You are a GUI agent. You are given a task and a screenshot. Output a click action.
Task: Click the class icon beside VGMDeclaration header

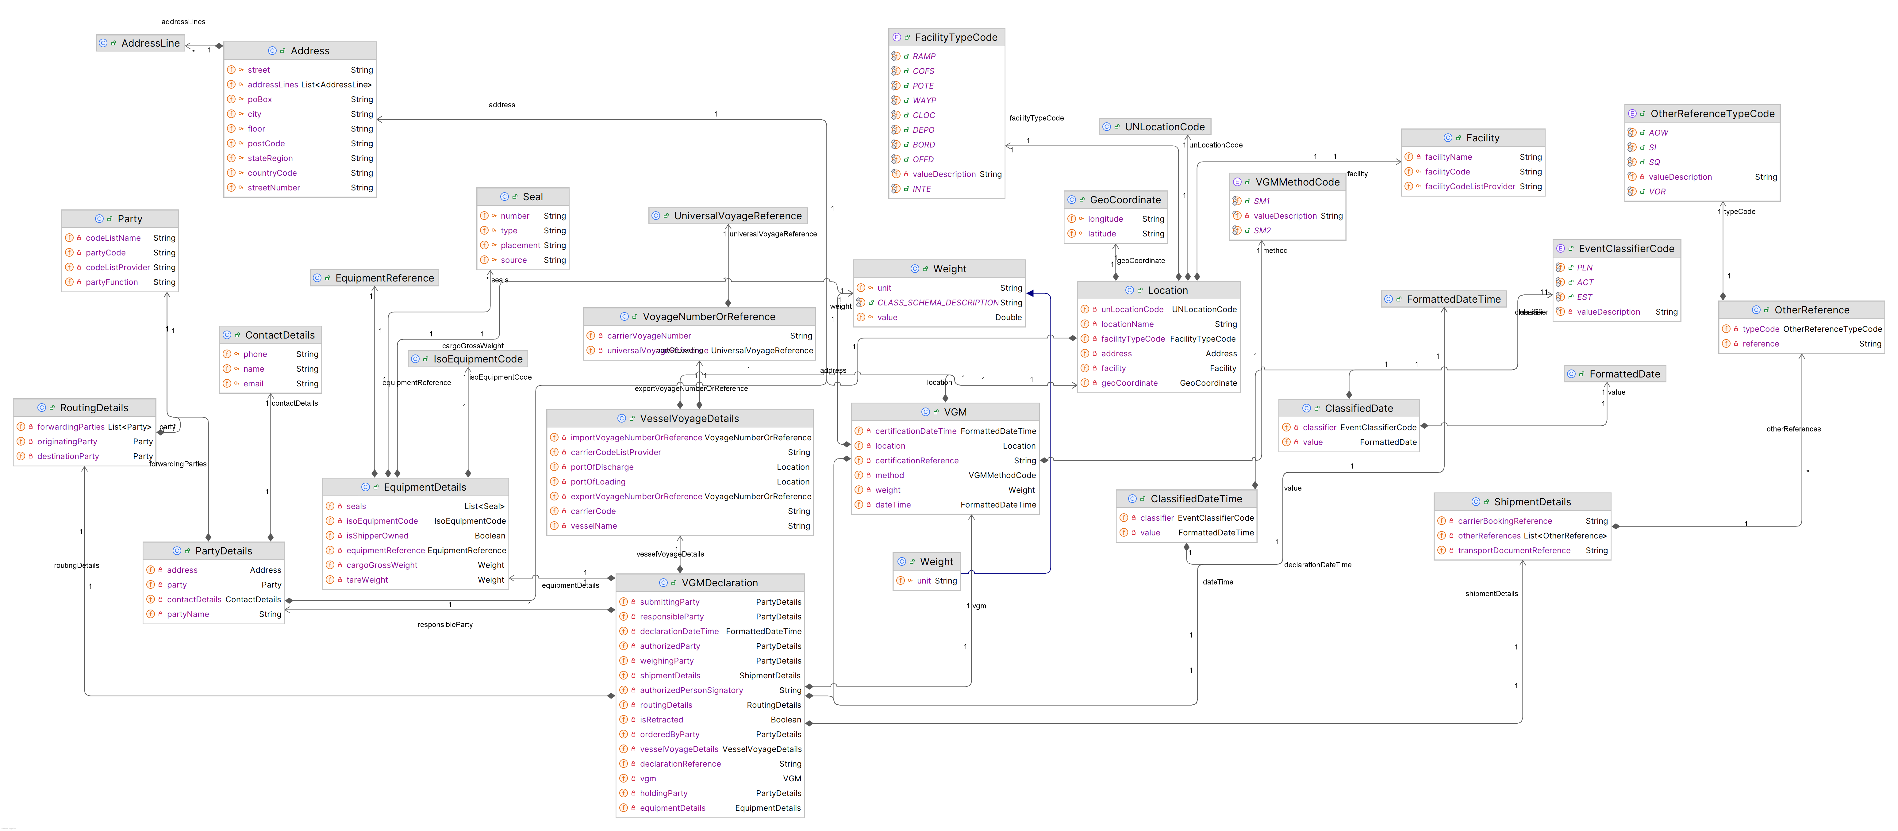tap(663, 583)
